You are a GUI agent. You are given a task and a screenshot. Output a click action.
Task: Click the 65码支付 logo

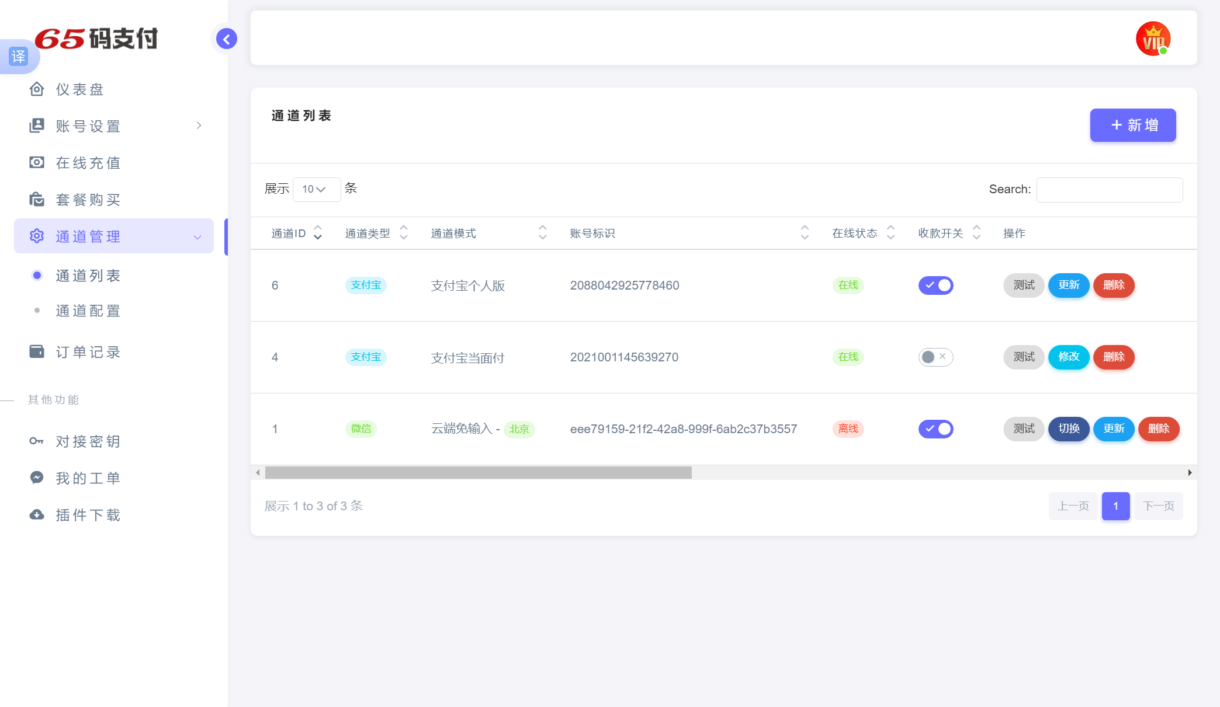pyautogui.click(x=96, y=39)
